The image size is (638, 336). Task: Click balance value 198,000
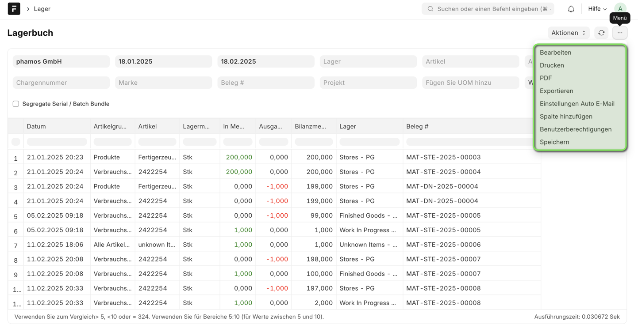[x=314, y=259]
